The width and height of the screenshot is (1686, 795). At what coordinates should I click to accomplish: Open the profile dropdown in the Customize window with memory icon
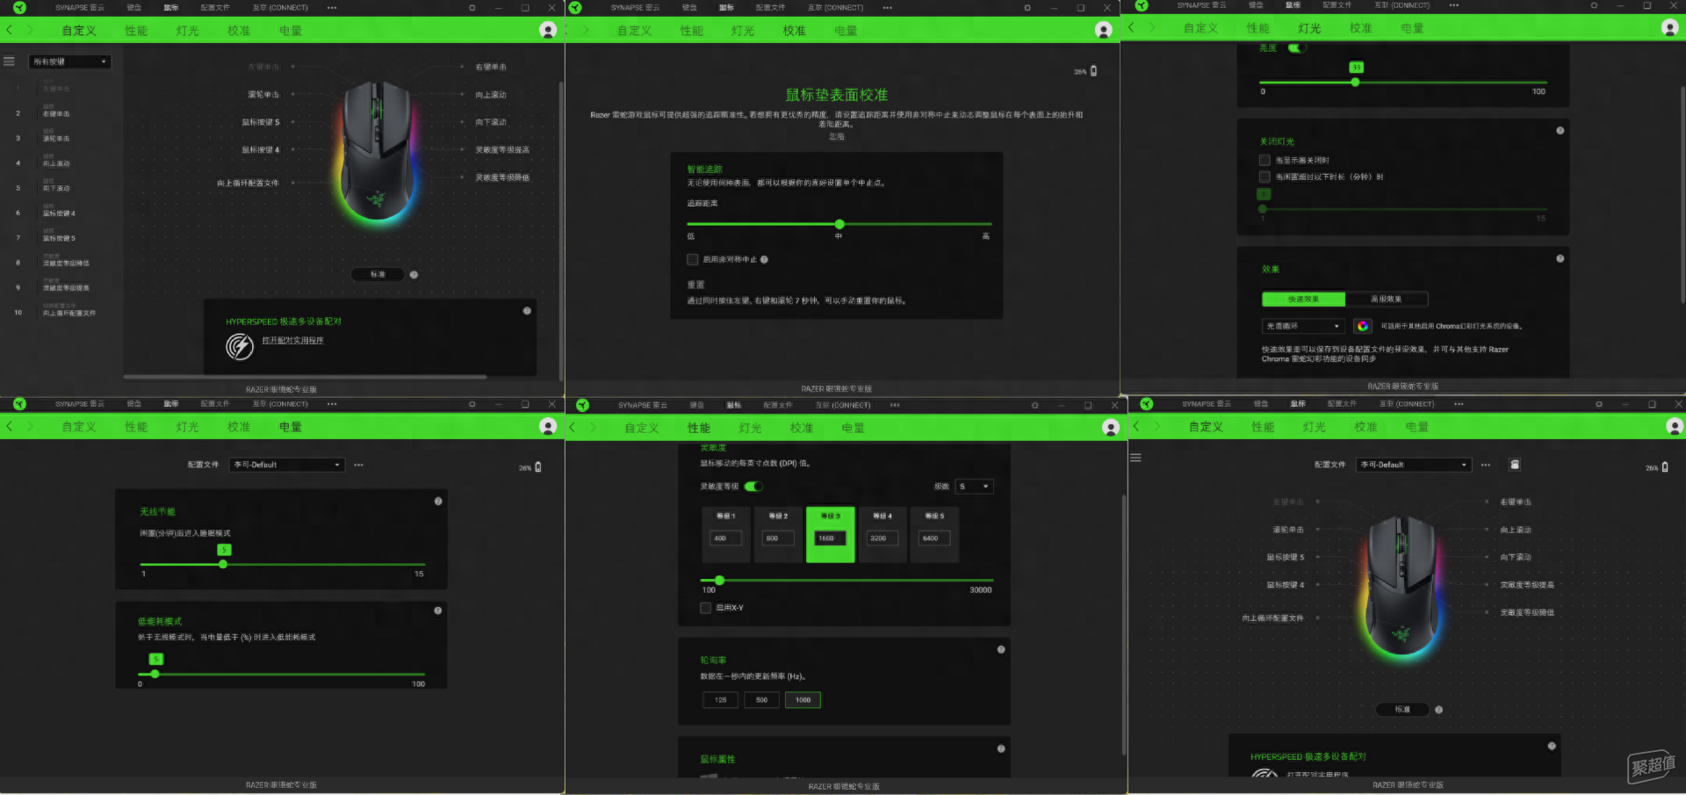[x=1414, y=465]
